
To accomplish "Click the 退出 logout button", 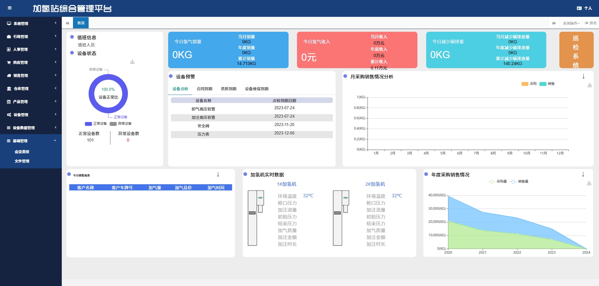I will click(591, 23).
